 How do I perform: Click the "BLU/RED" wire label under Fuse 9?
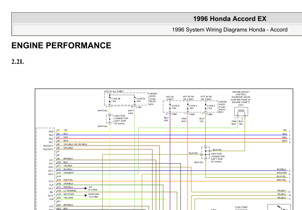[166, 119]
